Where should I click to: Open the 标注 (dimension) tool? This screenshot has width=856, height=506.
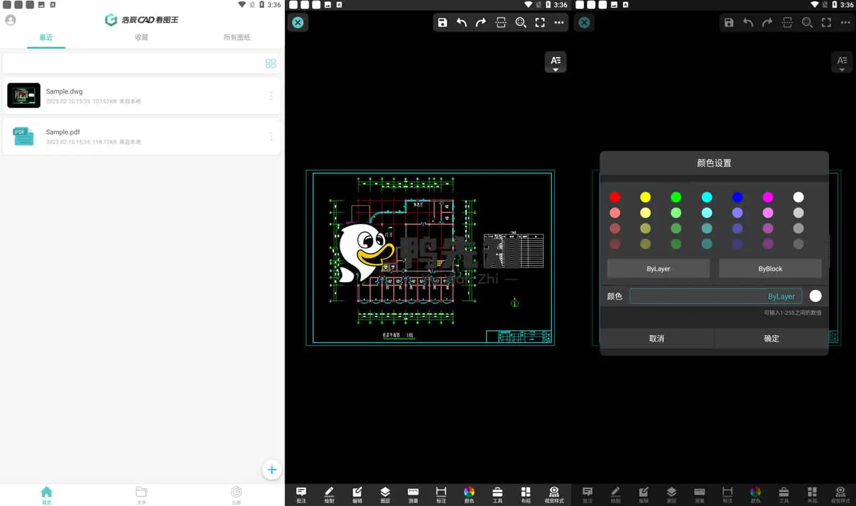441,494
